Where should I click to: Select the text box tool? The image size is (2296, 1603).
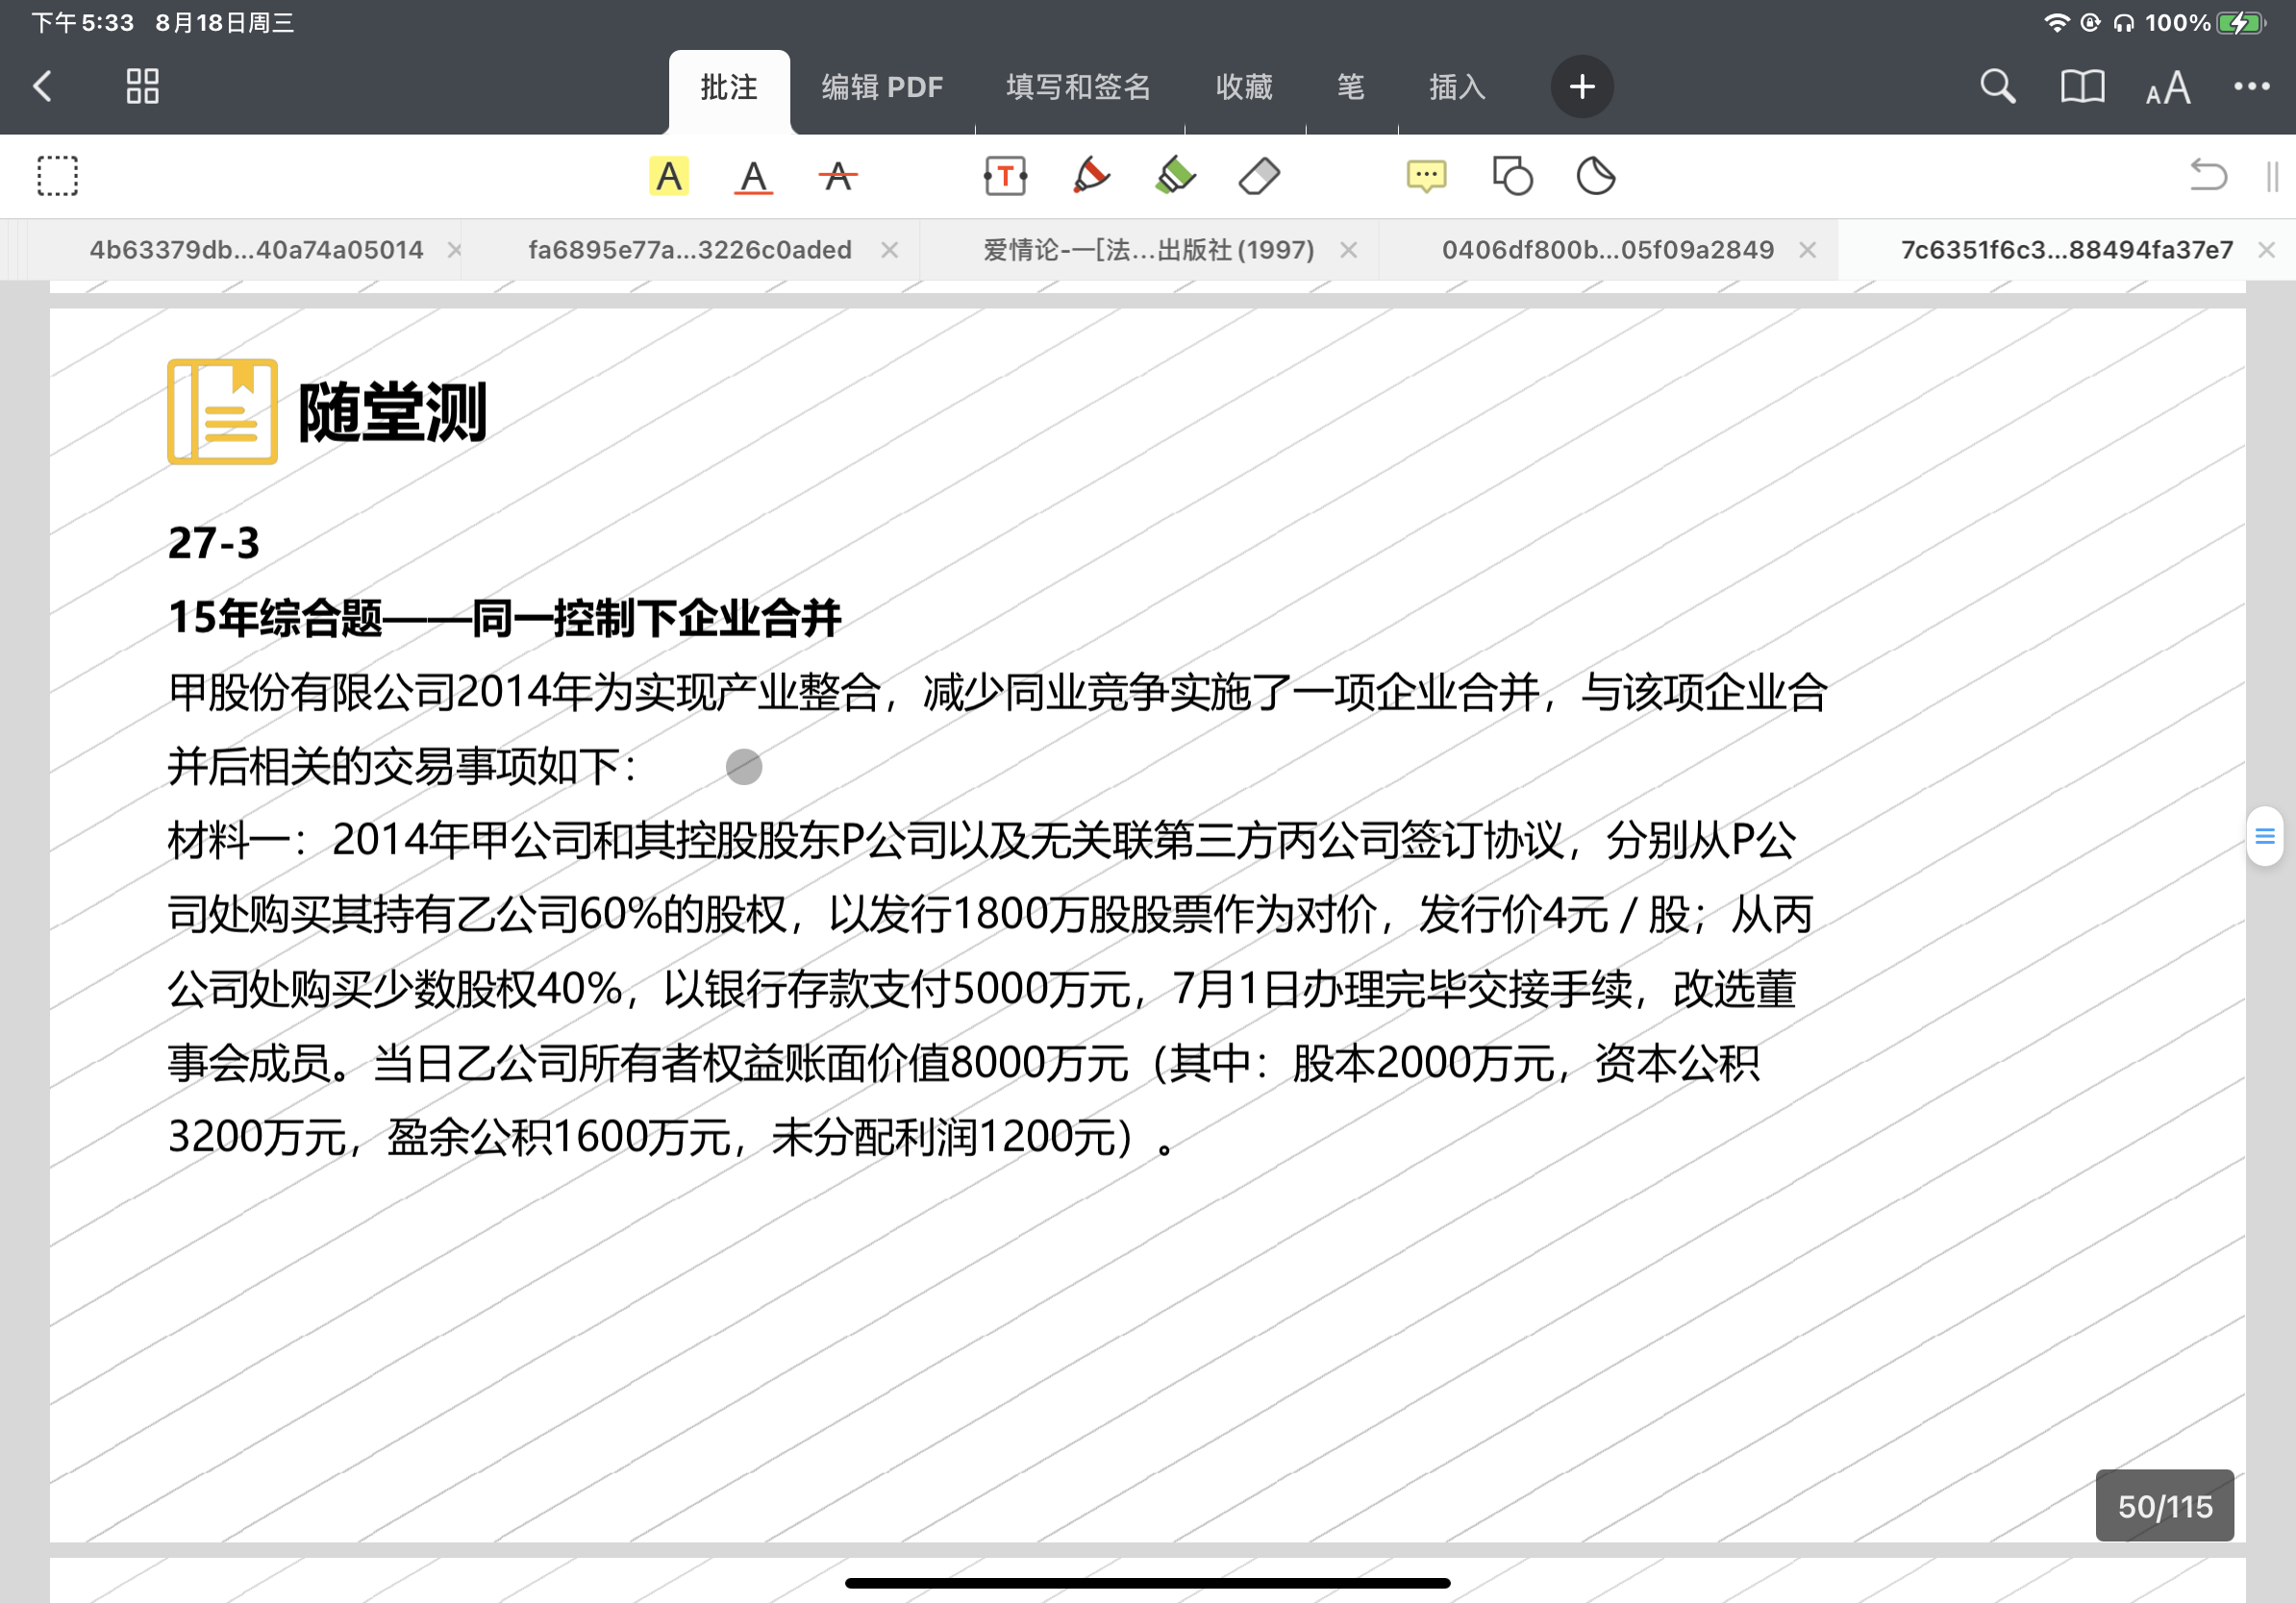pyautogui.click(x=1005, y=177)
